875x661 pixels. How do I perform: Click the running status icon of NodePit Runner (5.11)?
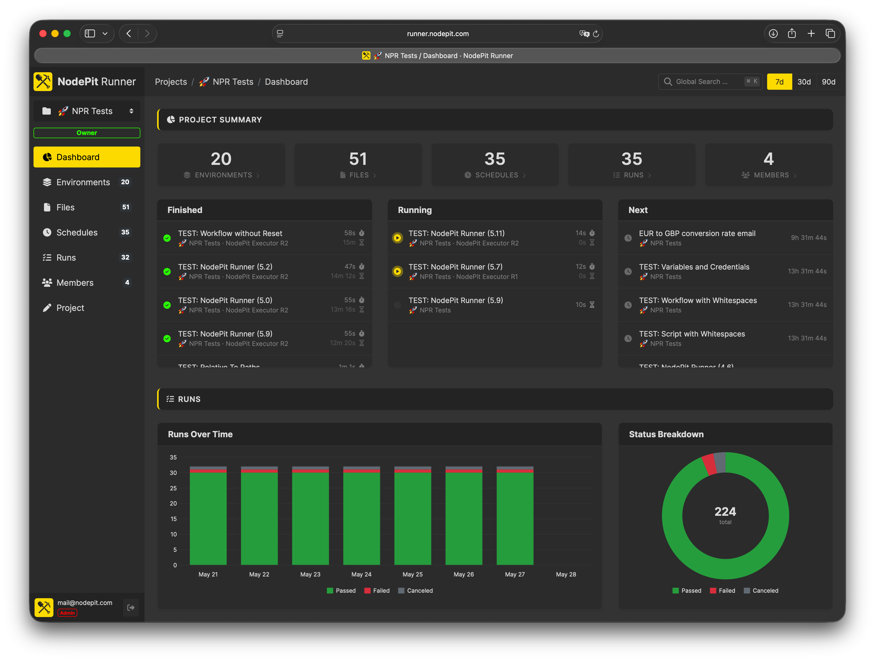(397, 238)
